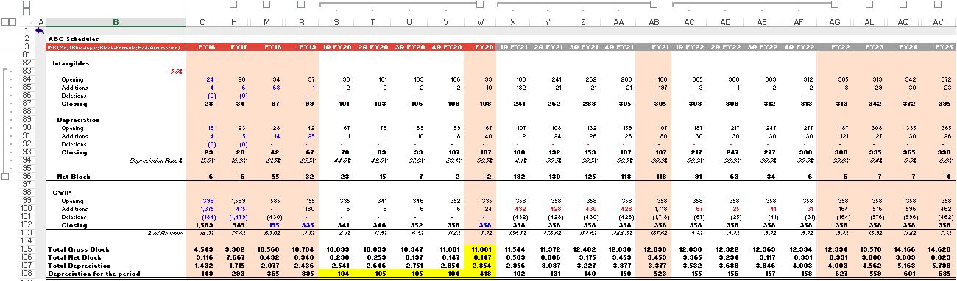This screenshot has height=281, width=957.
Task: Collapse FY20 quarterly columns via box above W
Action: [481, 4]
